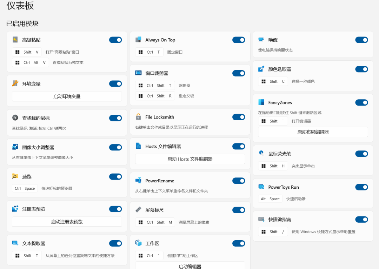Viewport: 379px width, 269px height.
Task: Click the 屏幕标尺 ruler icon
Action: tap(138, 210)
